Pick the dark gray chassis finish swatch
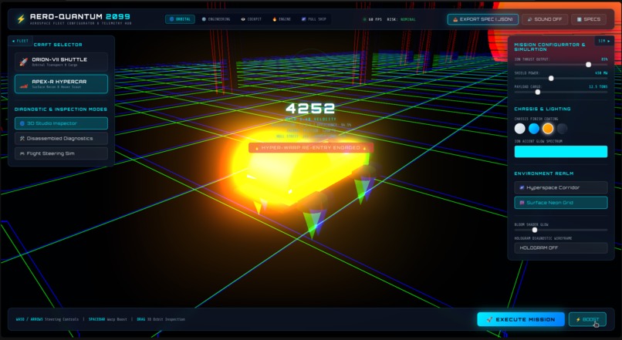 562,129
